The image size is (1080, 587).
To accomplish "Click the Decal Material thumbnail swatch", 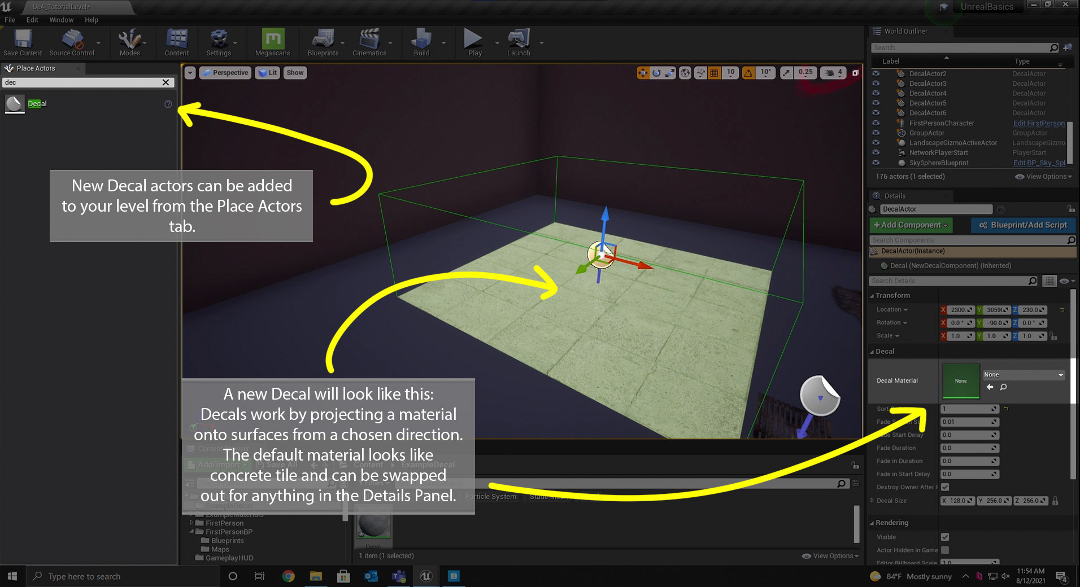I will tap(961, 381).
